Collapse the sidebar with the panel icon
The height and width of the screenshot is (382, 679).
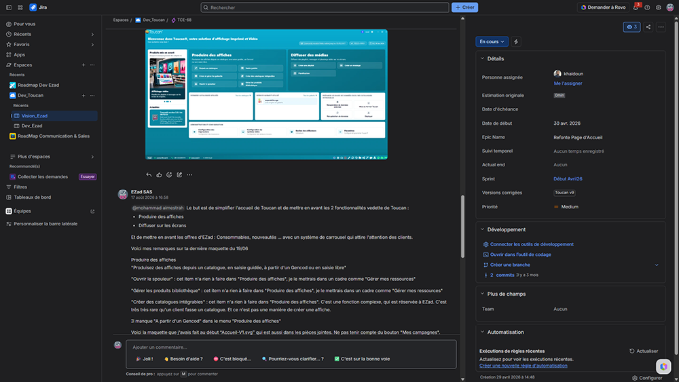click(9, 7)
